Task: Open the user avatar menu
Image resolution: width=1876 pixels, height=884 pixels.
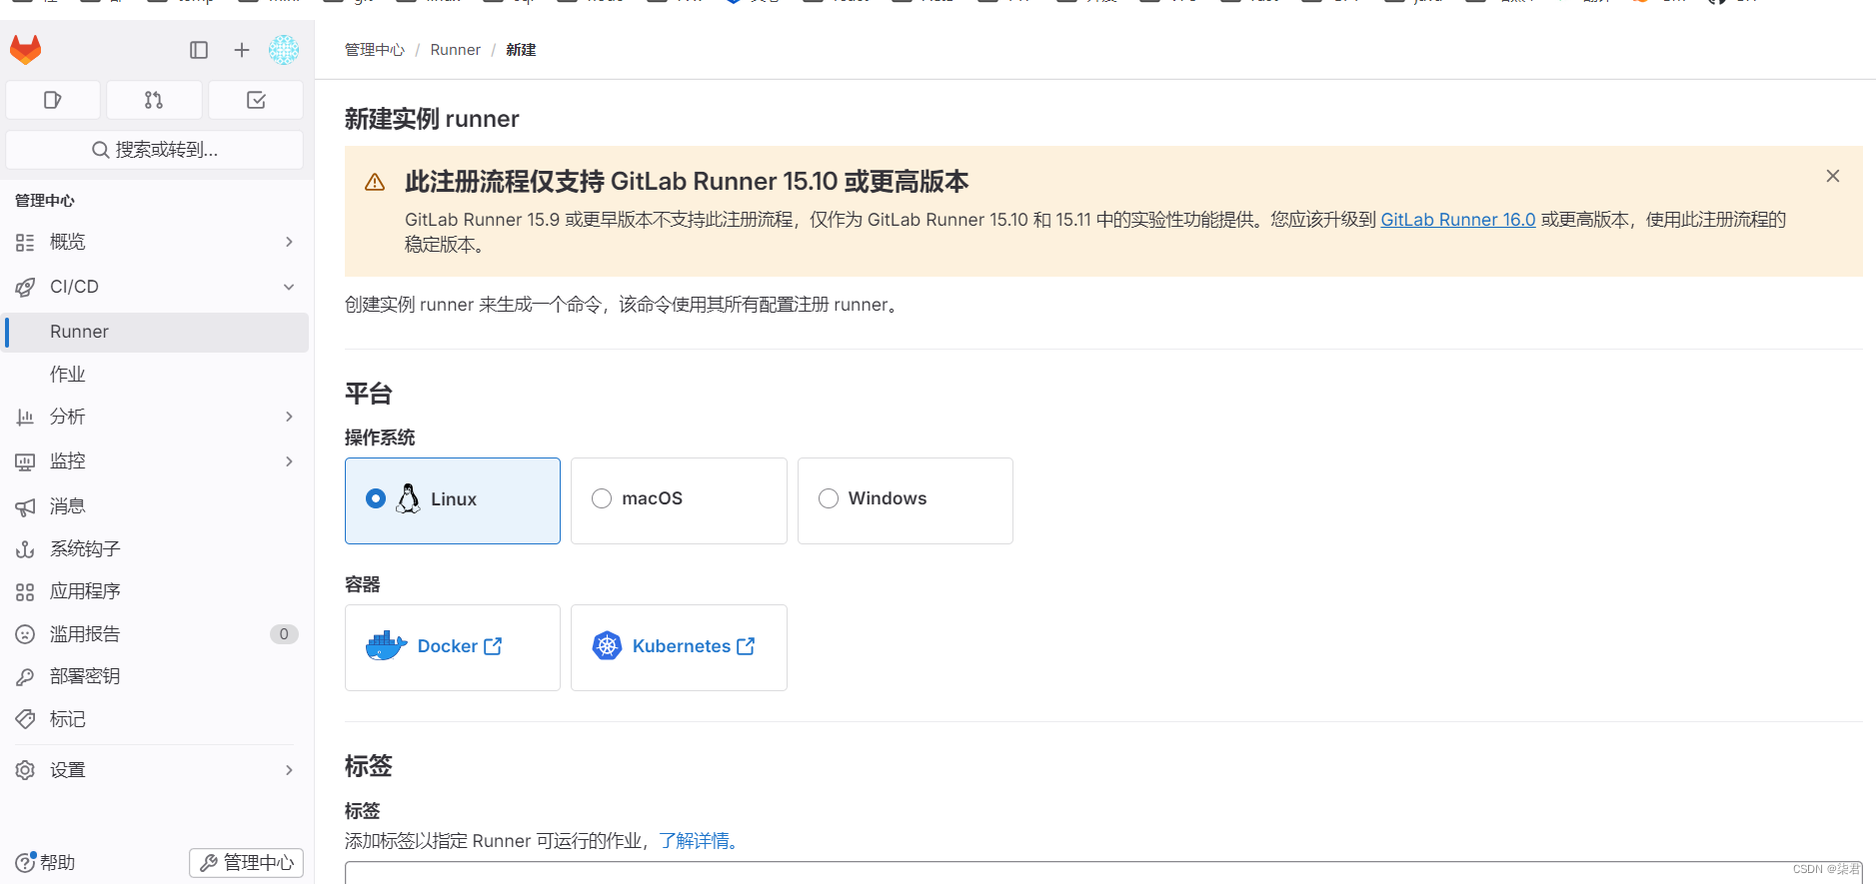Action: pos(284,50)
